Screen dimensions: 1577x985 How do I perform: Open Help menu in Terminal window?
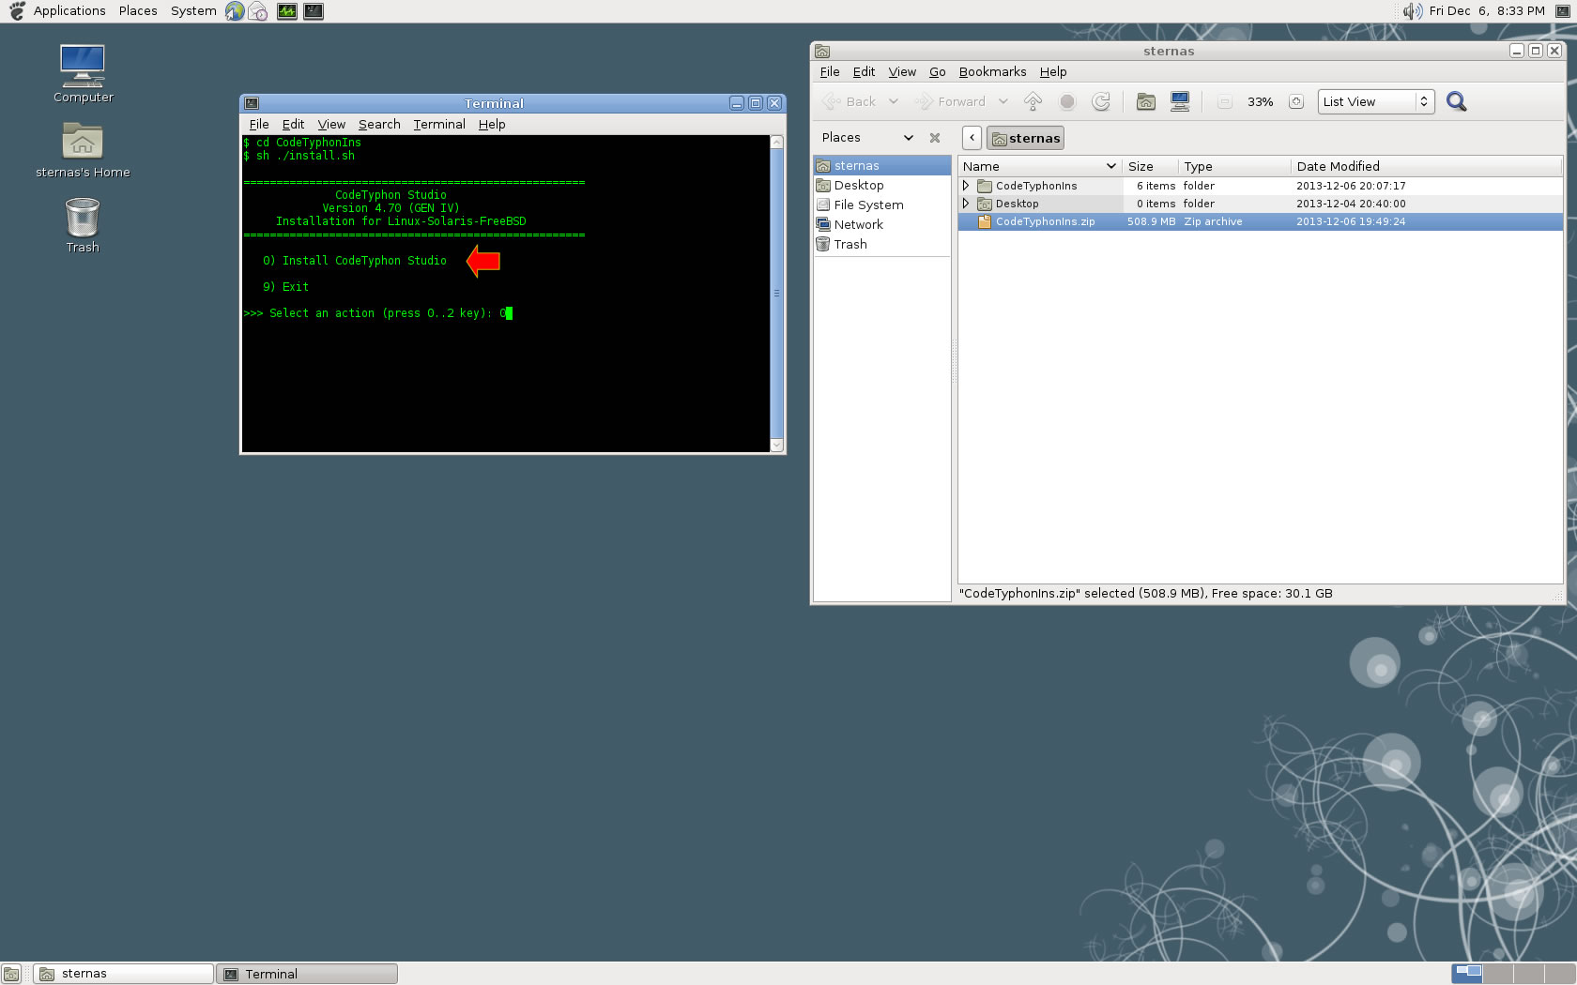click(492, 124)
